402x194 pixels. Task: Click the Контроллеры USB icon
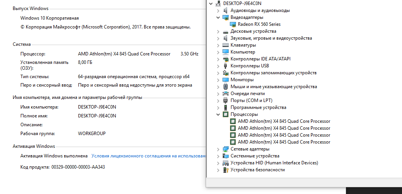coord(226,66)
